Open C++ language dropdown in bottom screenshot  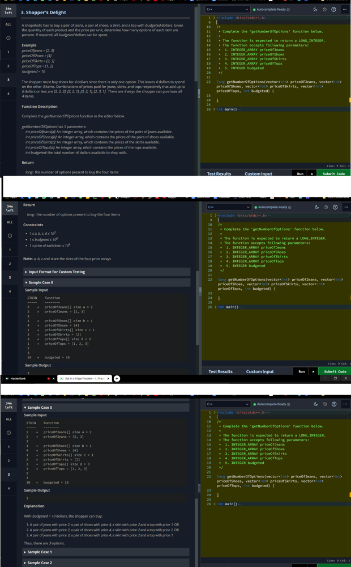228,404
